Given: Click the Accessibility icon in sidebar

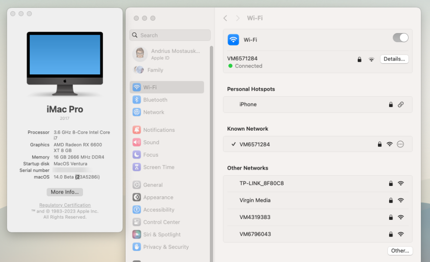Looking at the screenshot, I should click(137, 210).
